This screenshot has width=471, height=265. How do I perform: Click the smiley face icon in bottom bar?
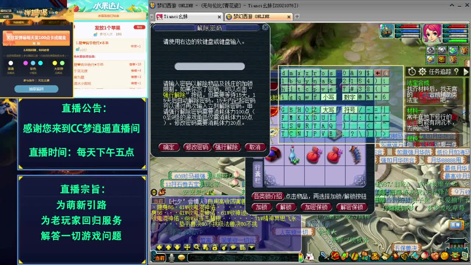pos(444,256)
